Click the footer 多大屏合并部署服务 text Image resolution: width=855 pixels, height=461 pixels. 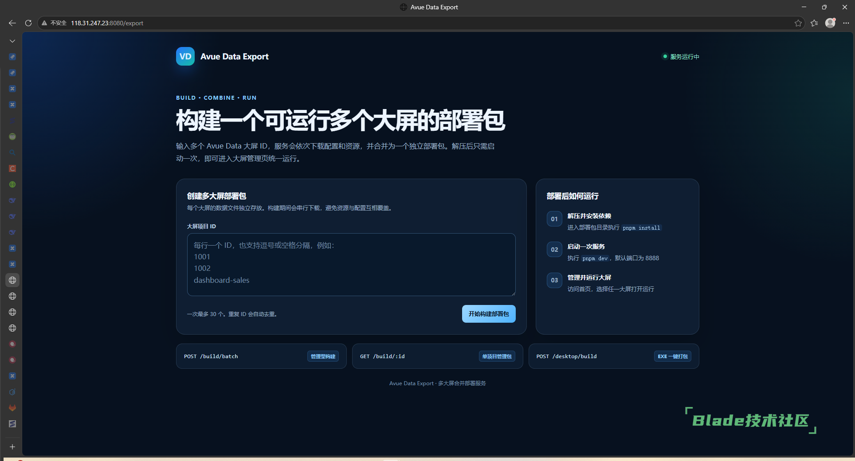pyautogui.click(x=462, y=383)
